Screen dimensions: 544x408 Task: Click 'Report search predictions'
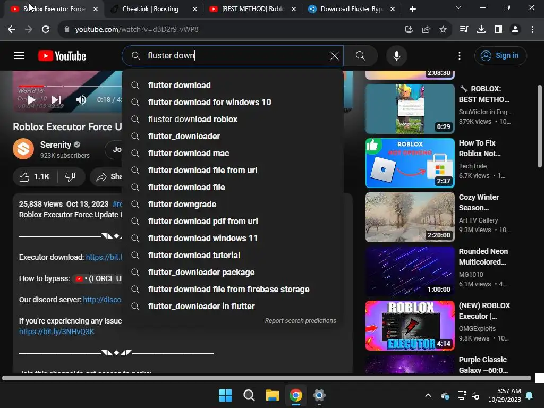point(301,320)
